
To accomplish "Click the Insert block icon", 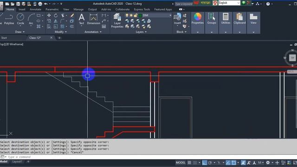I will pyautogui.click(x=177, y=19).
